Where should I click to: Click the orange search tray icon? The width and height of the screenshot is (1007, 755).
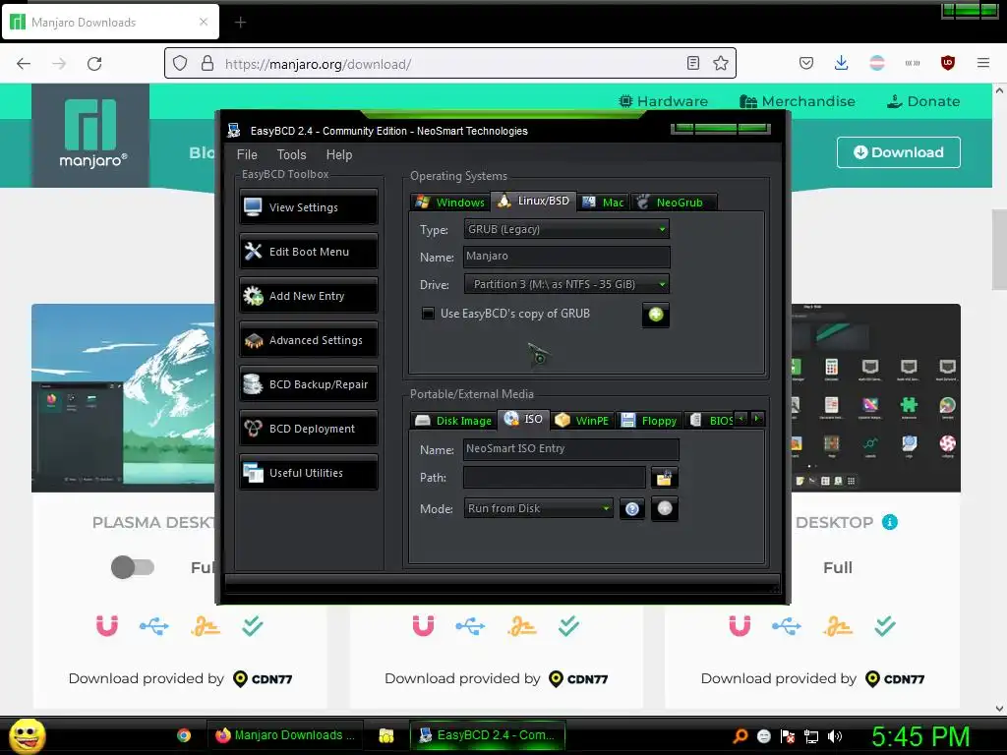(x=740, y=736)
